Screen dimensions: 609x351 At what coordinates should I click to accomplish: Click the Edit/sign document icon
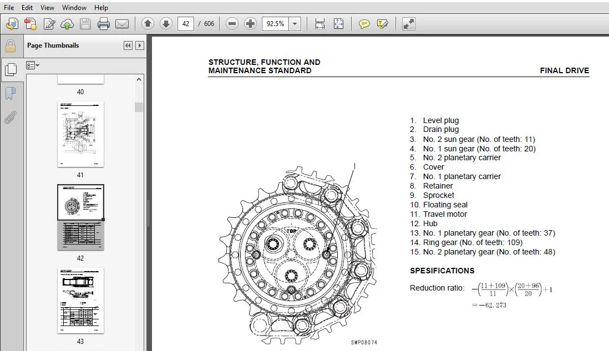coord(49,24)
